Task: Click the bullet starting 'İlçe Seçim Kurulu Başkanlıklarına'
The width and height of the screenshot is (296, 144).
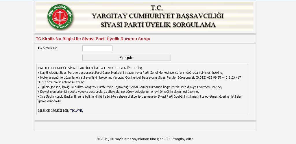Action: tap(140, 99)
